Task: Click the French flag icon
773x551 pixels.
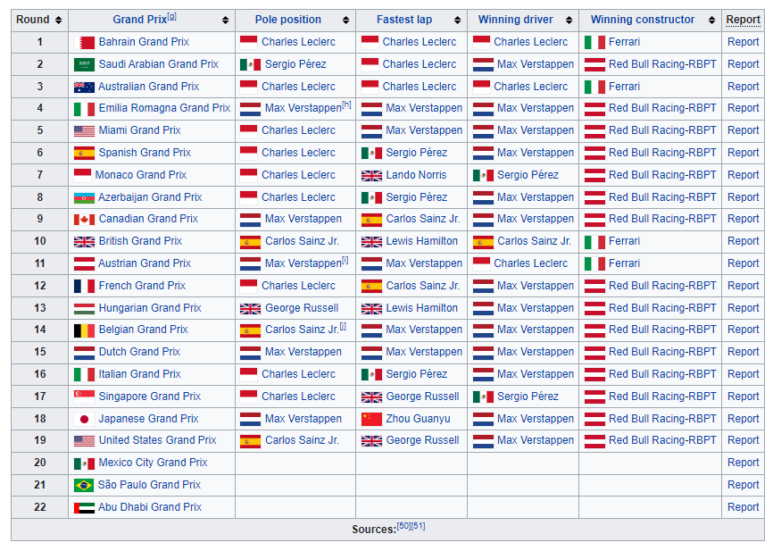Action: 84,286
